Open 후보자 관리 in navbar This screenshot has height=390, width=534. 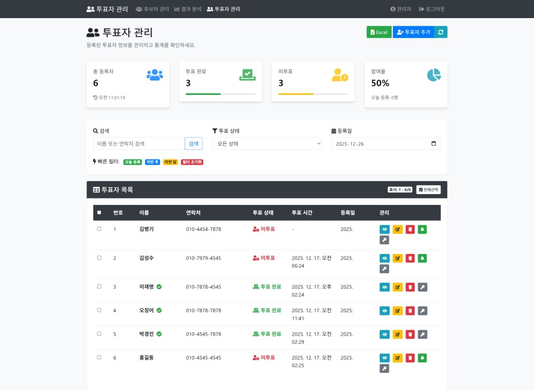152,9
